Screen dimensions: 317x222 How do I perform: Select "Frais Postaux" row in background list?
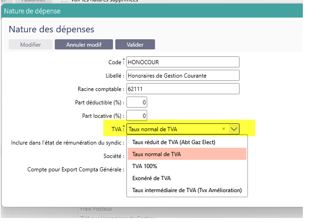[96, 209]
